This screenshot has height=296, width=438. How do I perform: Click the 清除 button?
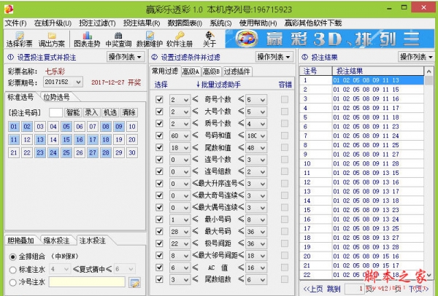[129, 112]
